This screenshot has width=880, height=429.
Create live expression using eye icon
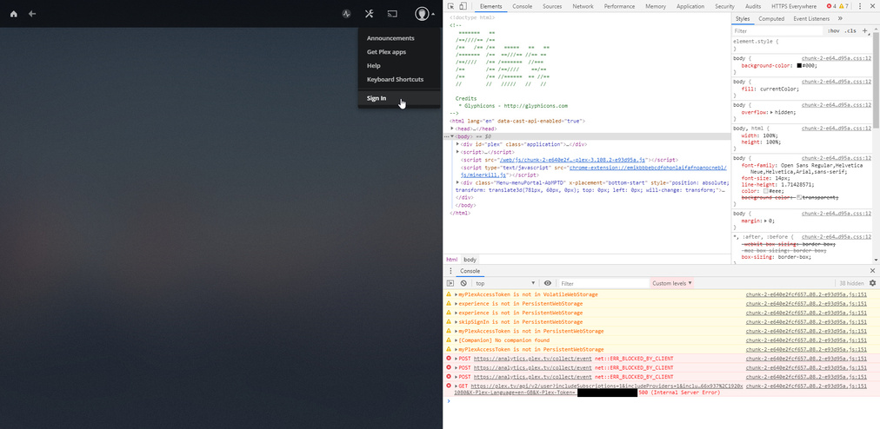(548, 283)
